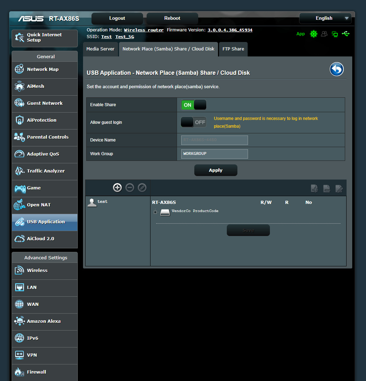Click the Apply button

pos(216,170)
